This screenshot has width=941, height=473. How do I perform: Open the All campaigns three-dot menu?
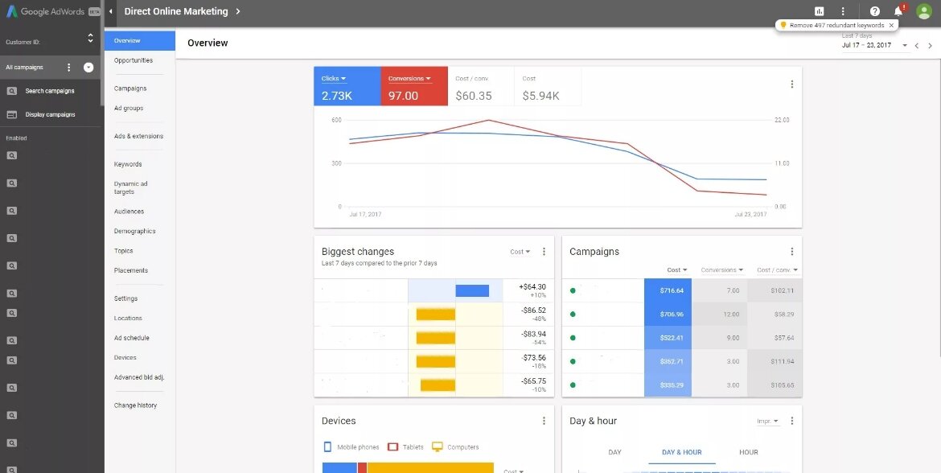(x=69, y=68)
